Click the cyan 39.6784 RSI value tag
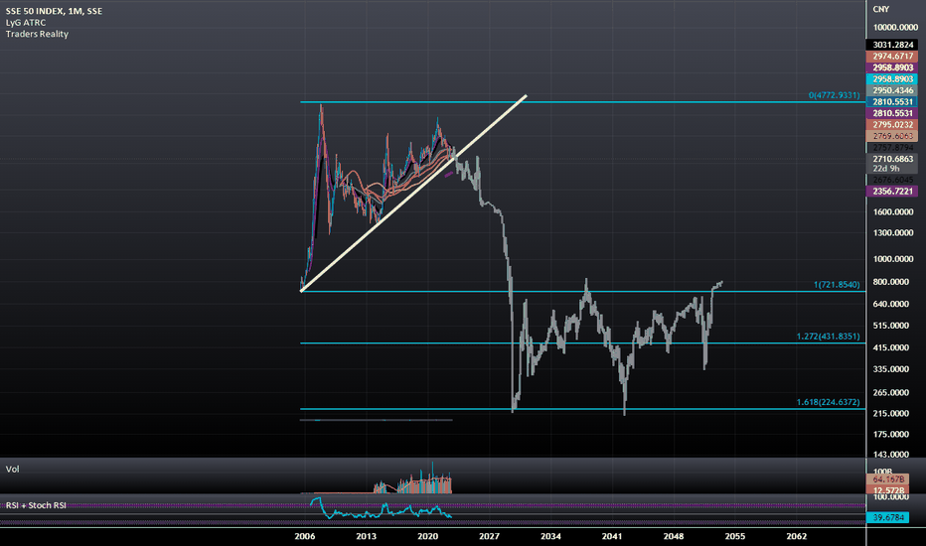926x546 pixels. point(887,517)
